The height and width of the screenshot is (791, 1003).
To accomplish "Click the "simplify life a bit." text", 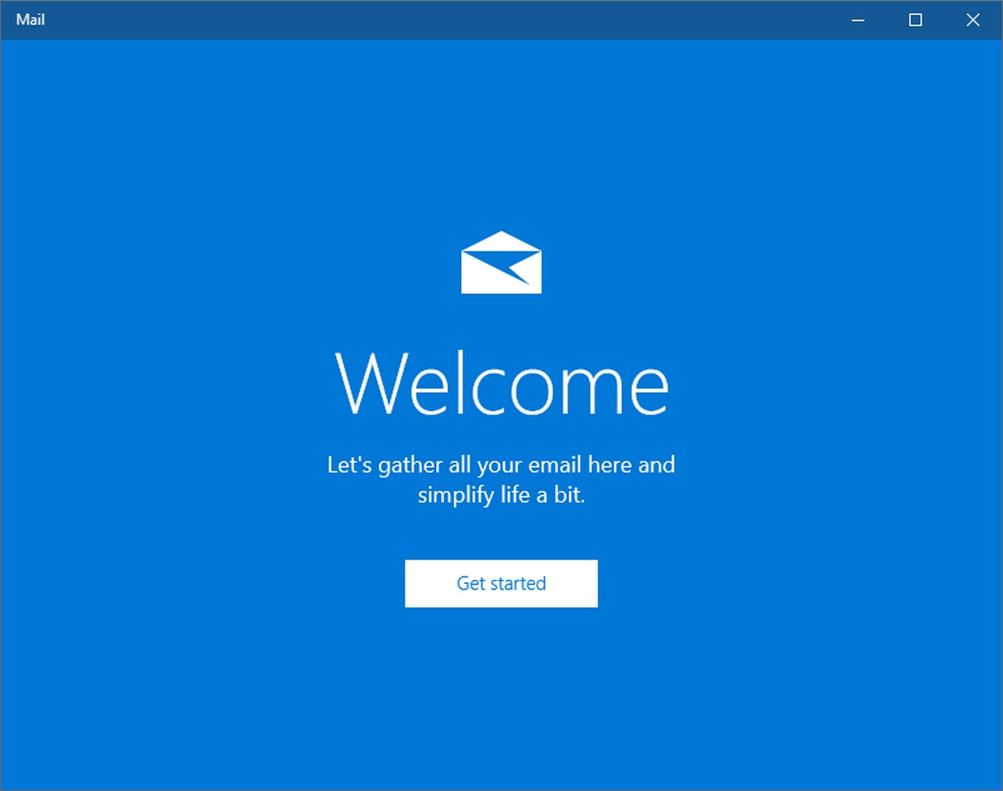I will tap(501, 494).
